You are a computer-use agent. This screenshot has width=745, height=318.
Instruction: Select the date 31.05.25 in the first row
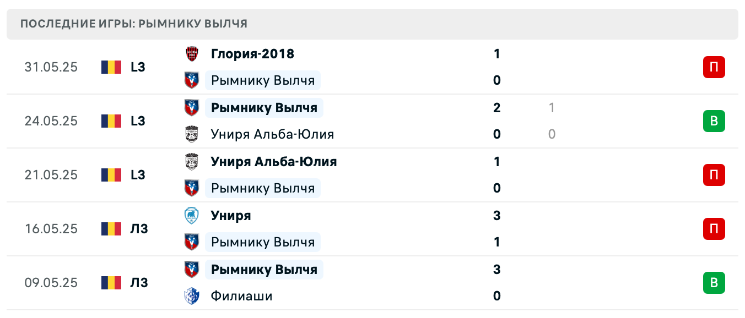tap(51, 67)
